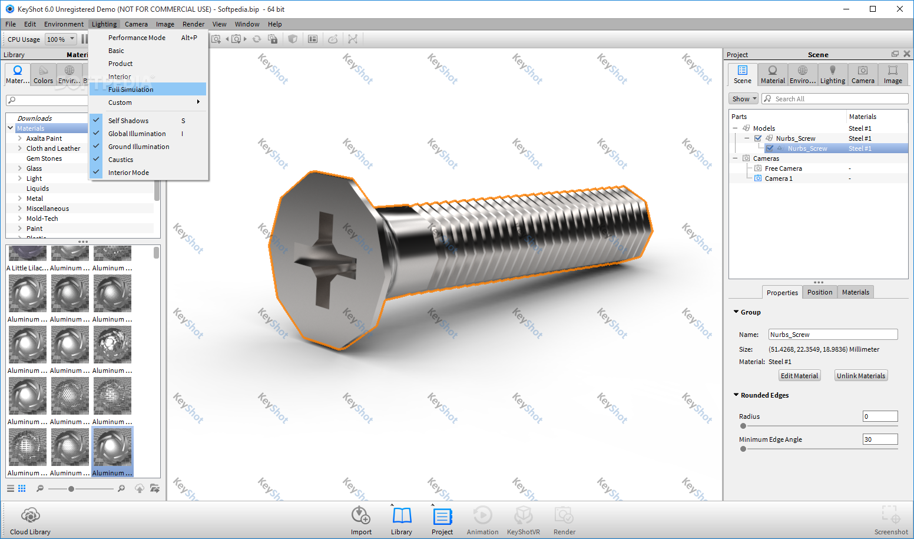
Task: Click the zoom-in magnifier in library
Action: pos(121,488)
